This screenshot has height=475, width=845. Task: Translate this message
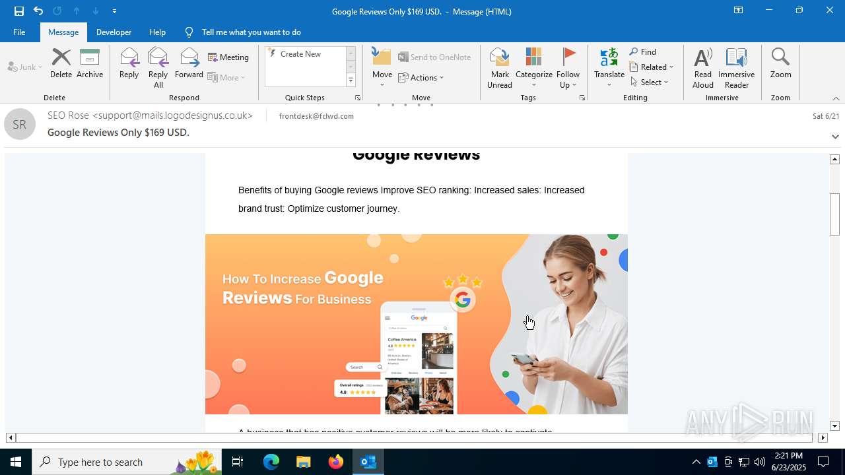click(x=609, y=68)
